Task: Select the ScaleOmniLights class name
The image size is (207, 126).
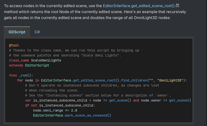Action: tap(46, 60)
